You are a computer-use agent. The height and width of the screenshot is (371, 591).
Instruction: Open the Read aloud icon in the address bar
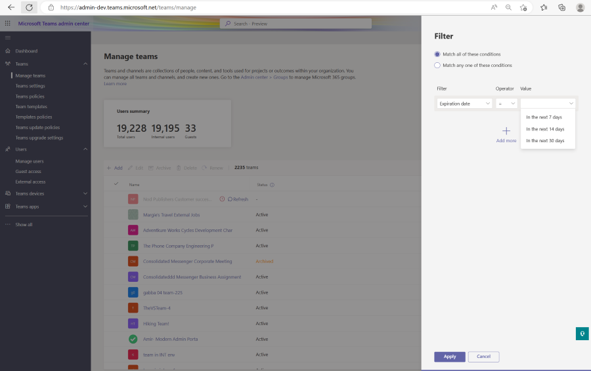494,7
